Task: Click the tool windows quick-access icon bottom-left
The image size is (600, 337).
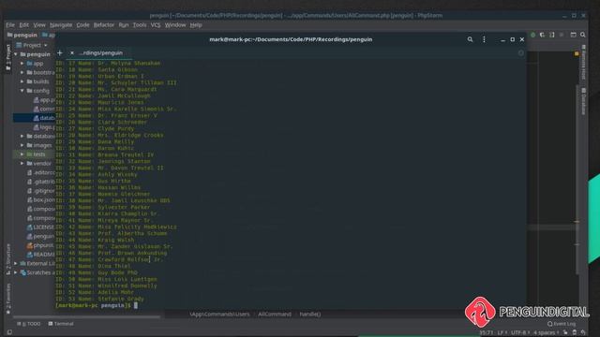Action: coord(9,332)
